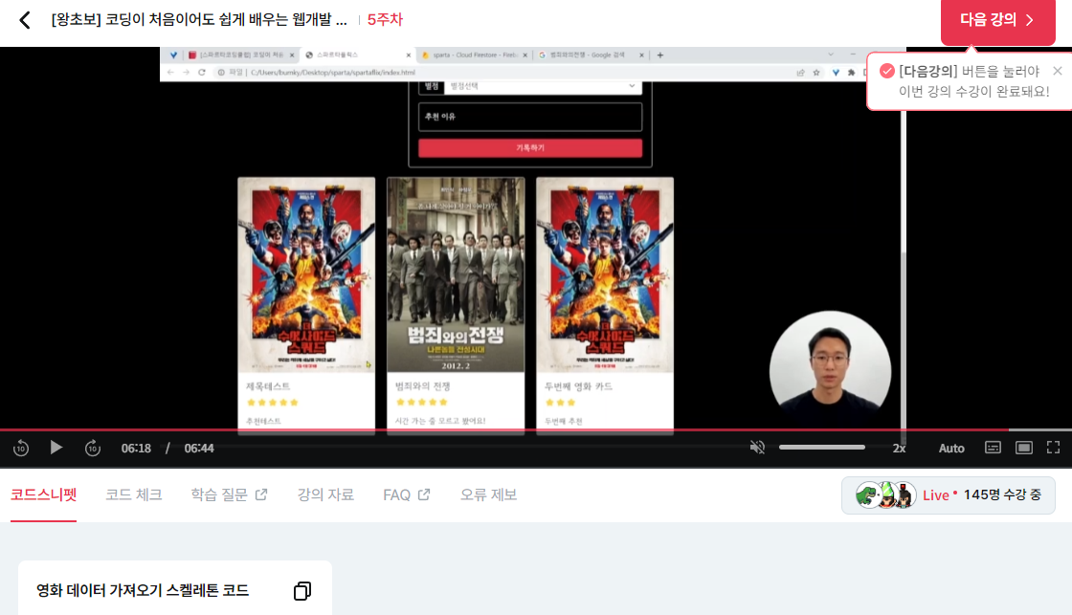Click the 5주차 week label

(x=385, y=20)
